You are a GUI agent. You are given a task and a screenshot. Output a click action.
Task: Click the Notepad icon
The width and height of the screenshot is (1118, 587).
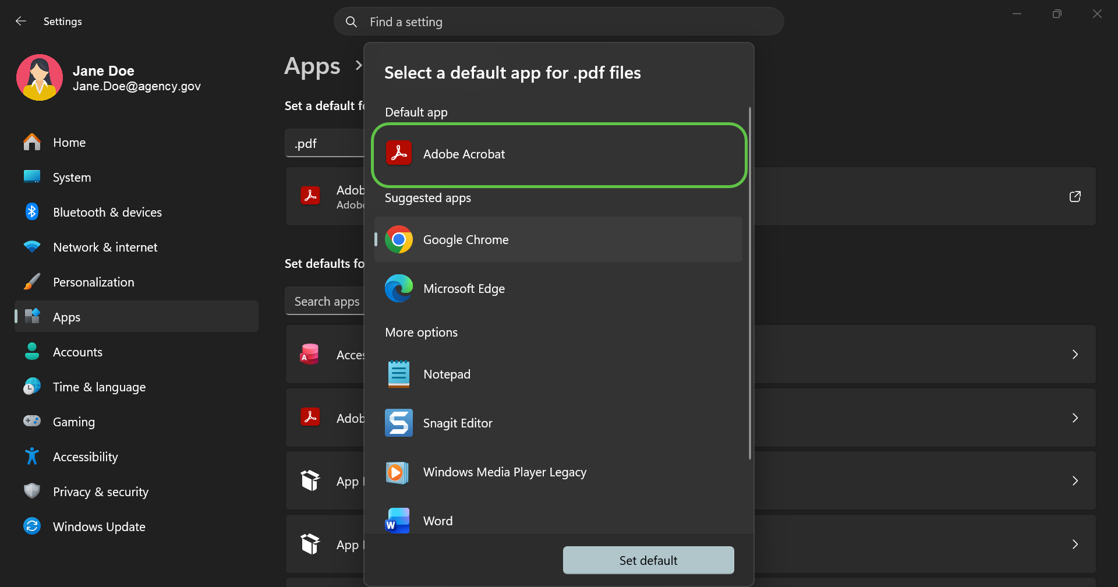399,374
